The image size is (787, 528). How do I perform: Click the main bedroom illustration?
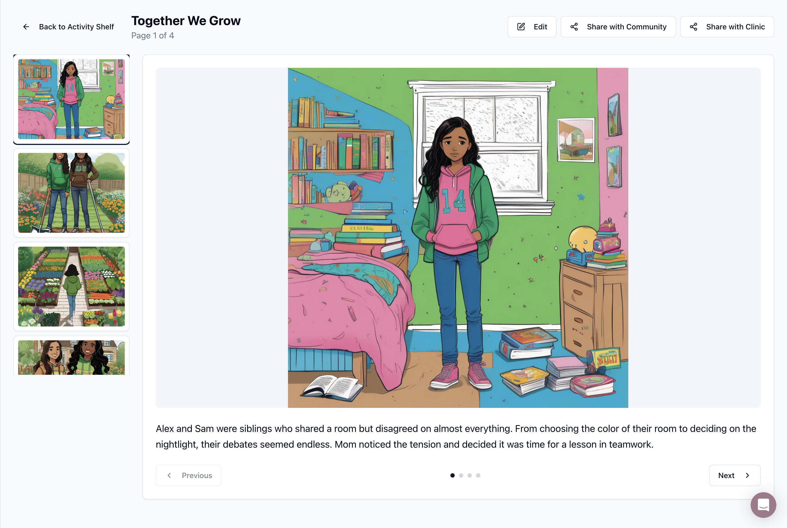pyautogui.click(x=458, y=238)
